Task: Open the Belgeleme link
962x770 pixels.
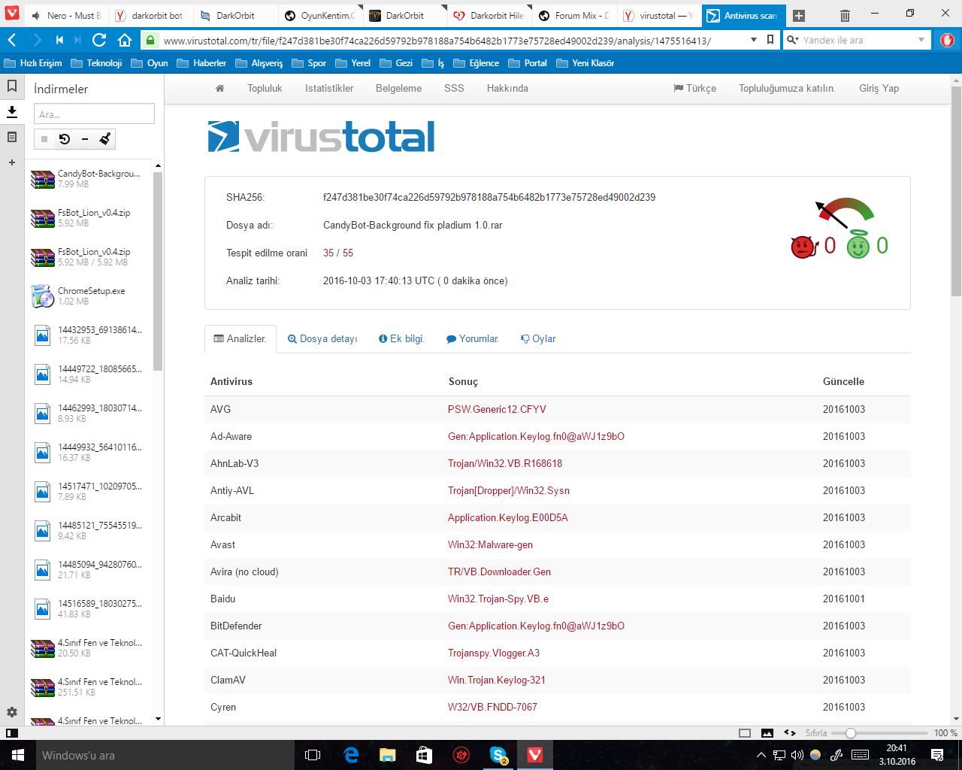Action: pos(398,89)
